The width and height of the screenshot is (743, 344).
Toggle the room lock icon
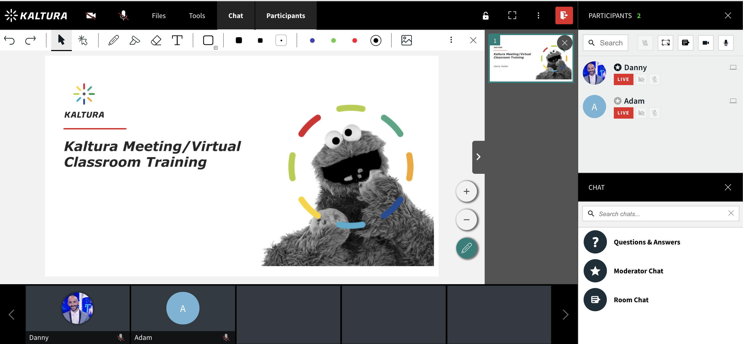tap(485, 15)
